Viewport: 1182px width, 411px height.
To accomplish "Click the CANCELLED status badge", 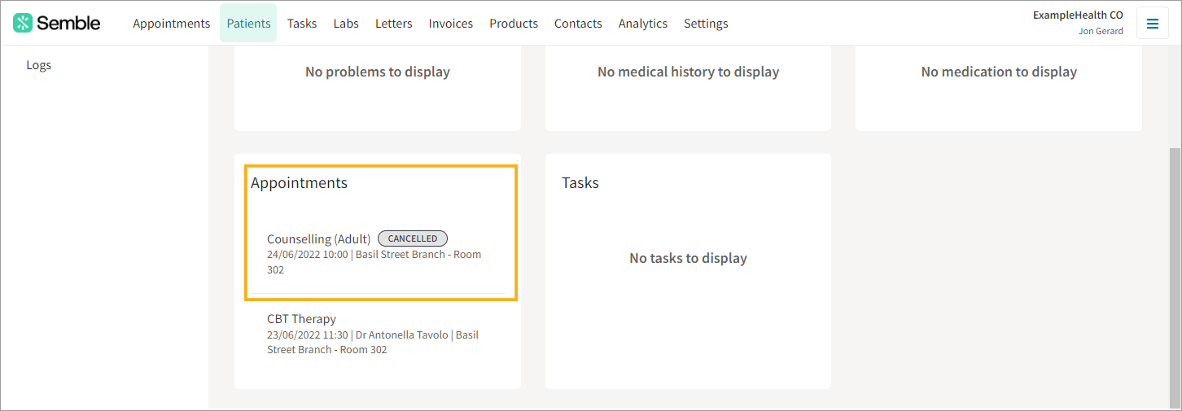I will pyautogui.click(x=413, y=238).
